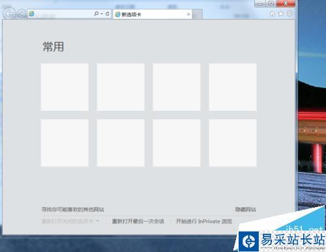326x252 pixels.
Task: Refresh the page with the reload icon
Action: click(x=108, y=14)
